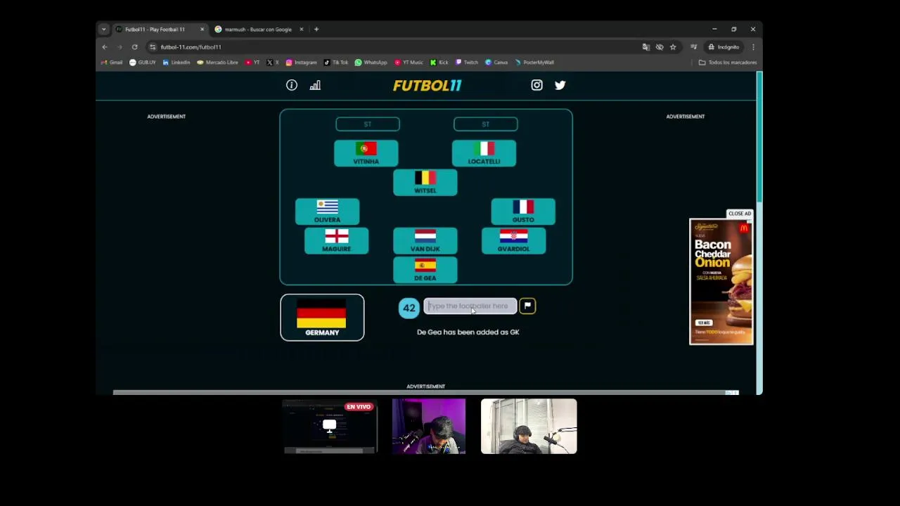Click the Locatelli player card
This screenshot has height=506, width=900.
[484, 153]
